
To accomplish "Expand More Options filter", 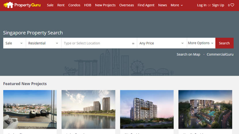I will 201,43.
